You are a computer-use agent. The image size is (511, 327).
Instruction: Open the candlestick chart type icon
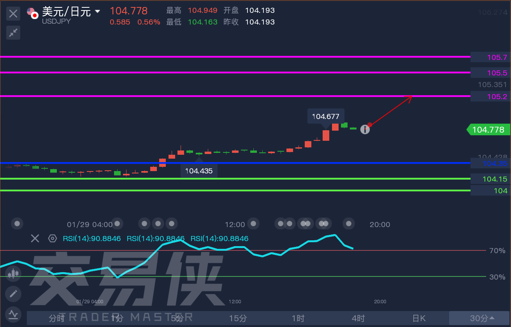pos(13,274)
